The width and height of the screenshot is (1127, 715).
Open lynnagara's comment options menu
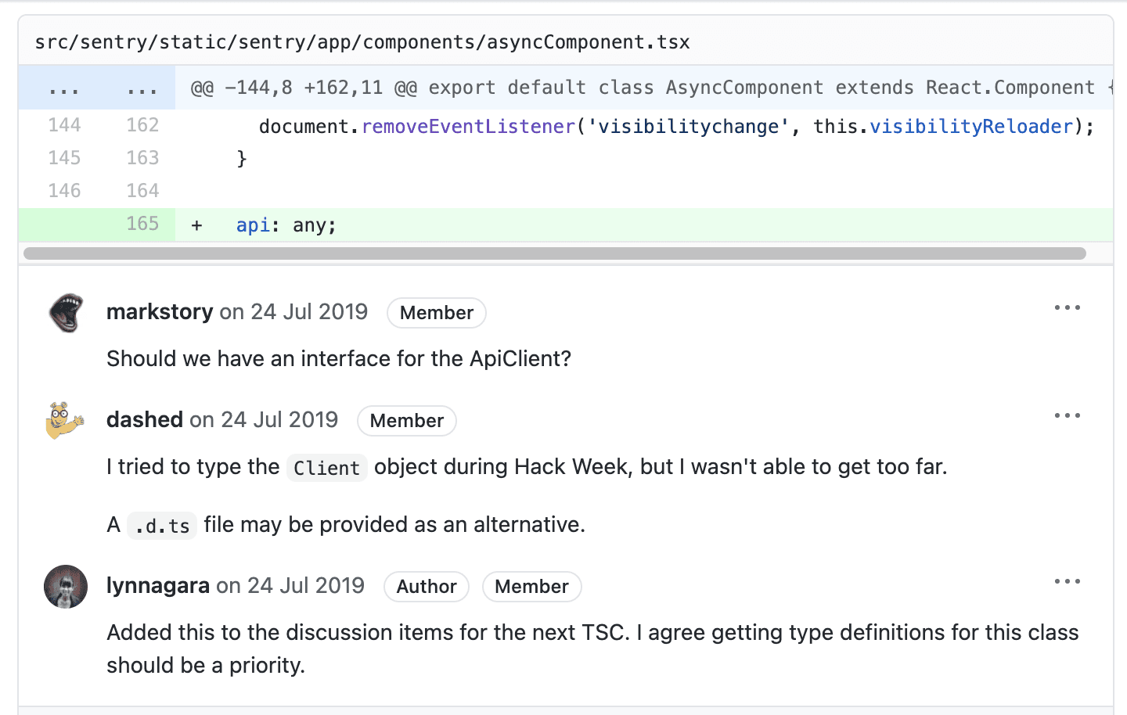pos(1068,581)
